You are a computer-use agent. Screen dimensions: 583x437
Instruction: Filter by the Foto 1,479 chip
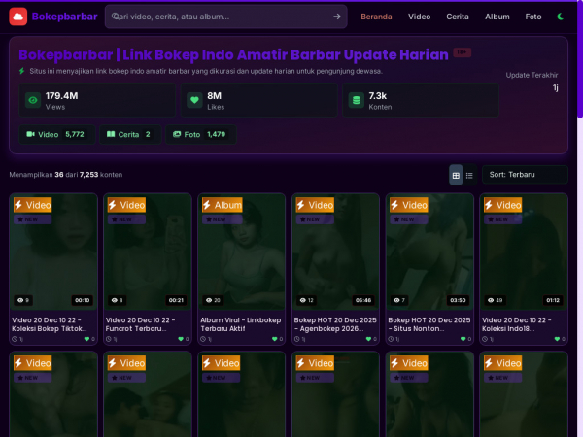(x=200, y=134)
